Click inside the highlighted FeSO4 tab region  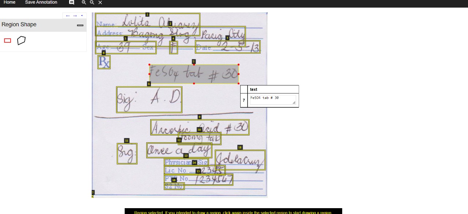(194, 74)
